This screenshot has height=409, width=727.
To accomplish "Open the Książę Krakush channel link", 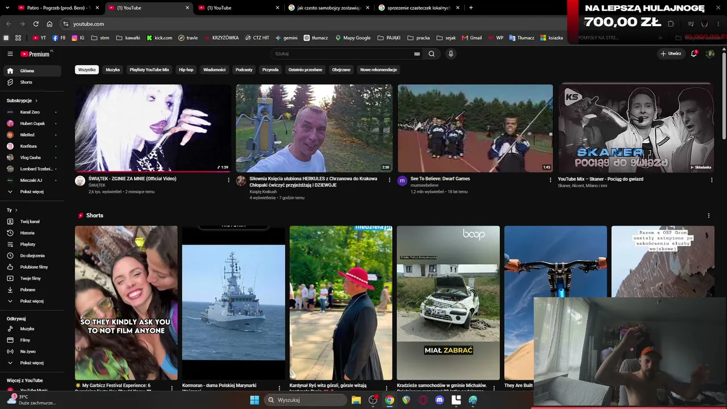I will pyautogui.click(x=263, y=191).
